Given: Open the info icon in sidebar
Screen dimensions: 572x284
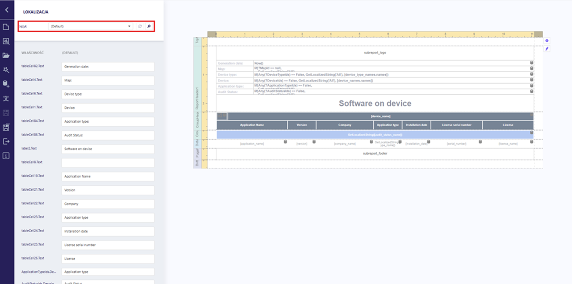Looking at the screenshot, I should 6,156.
